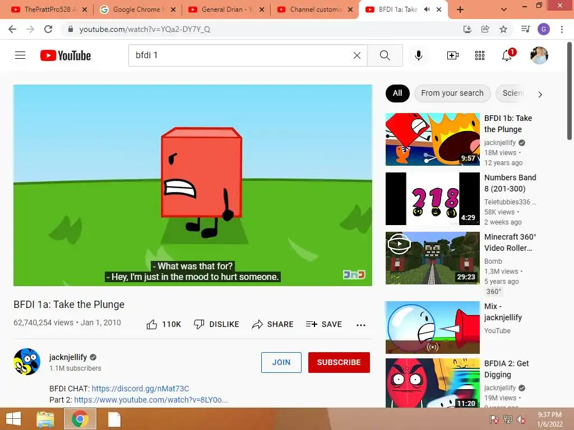Go back with the browser back arrow

click(12, 29)
